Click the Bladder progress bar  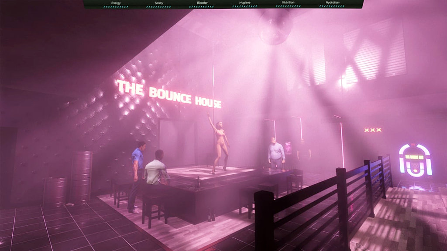click(x=202, y=7)
